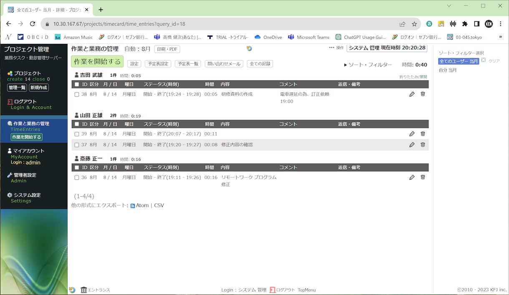Edit entry 38 with pencil icon
The width and height of the screenshot is (509, 295).
click(x=412, y=94)
